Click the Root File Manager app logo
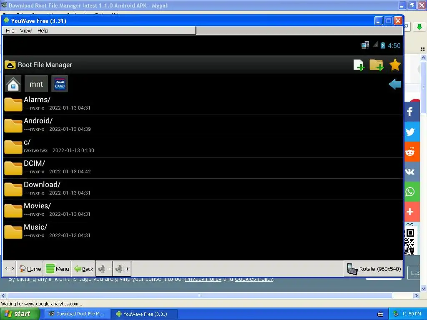The height and width of the screenshot is (320, 427). pyautogui.click(x=10, y=65)
